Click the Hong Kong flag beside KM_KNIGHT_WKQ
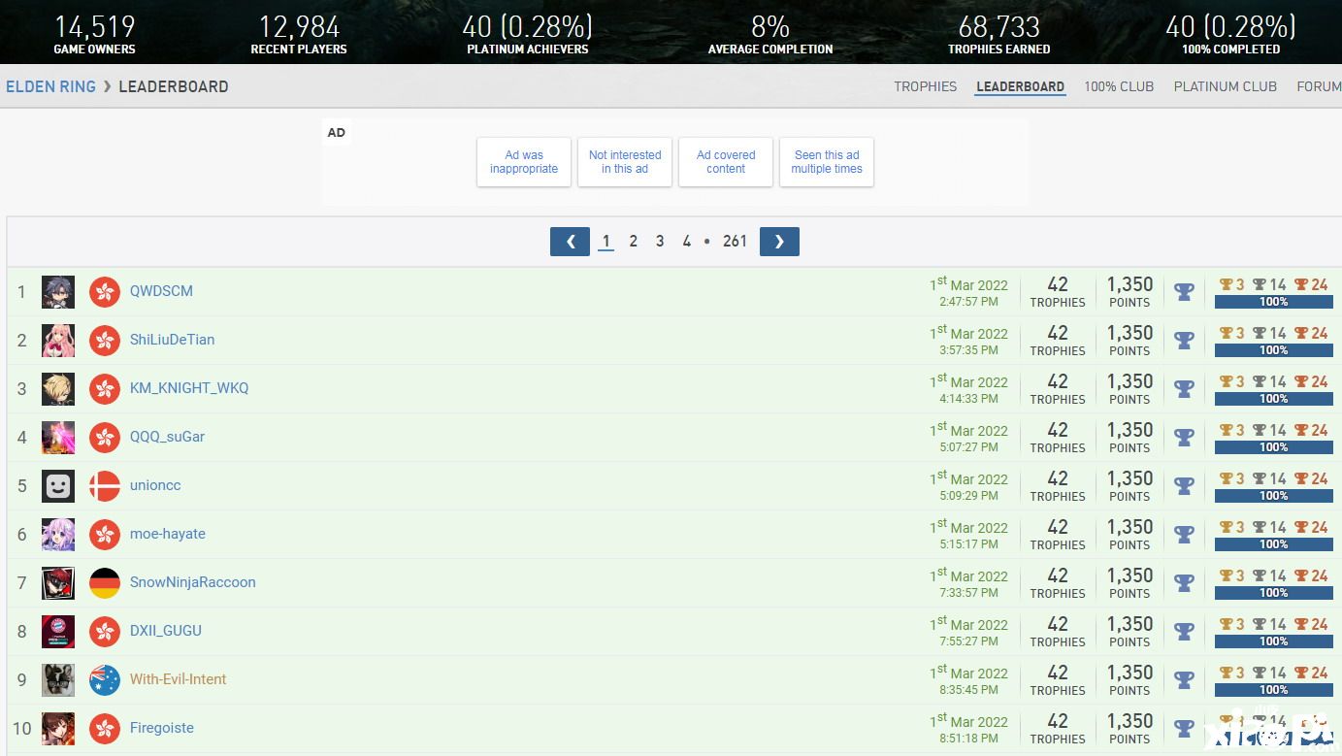This screenshot has width=1342, height=756. [x=105, y=388]
